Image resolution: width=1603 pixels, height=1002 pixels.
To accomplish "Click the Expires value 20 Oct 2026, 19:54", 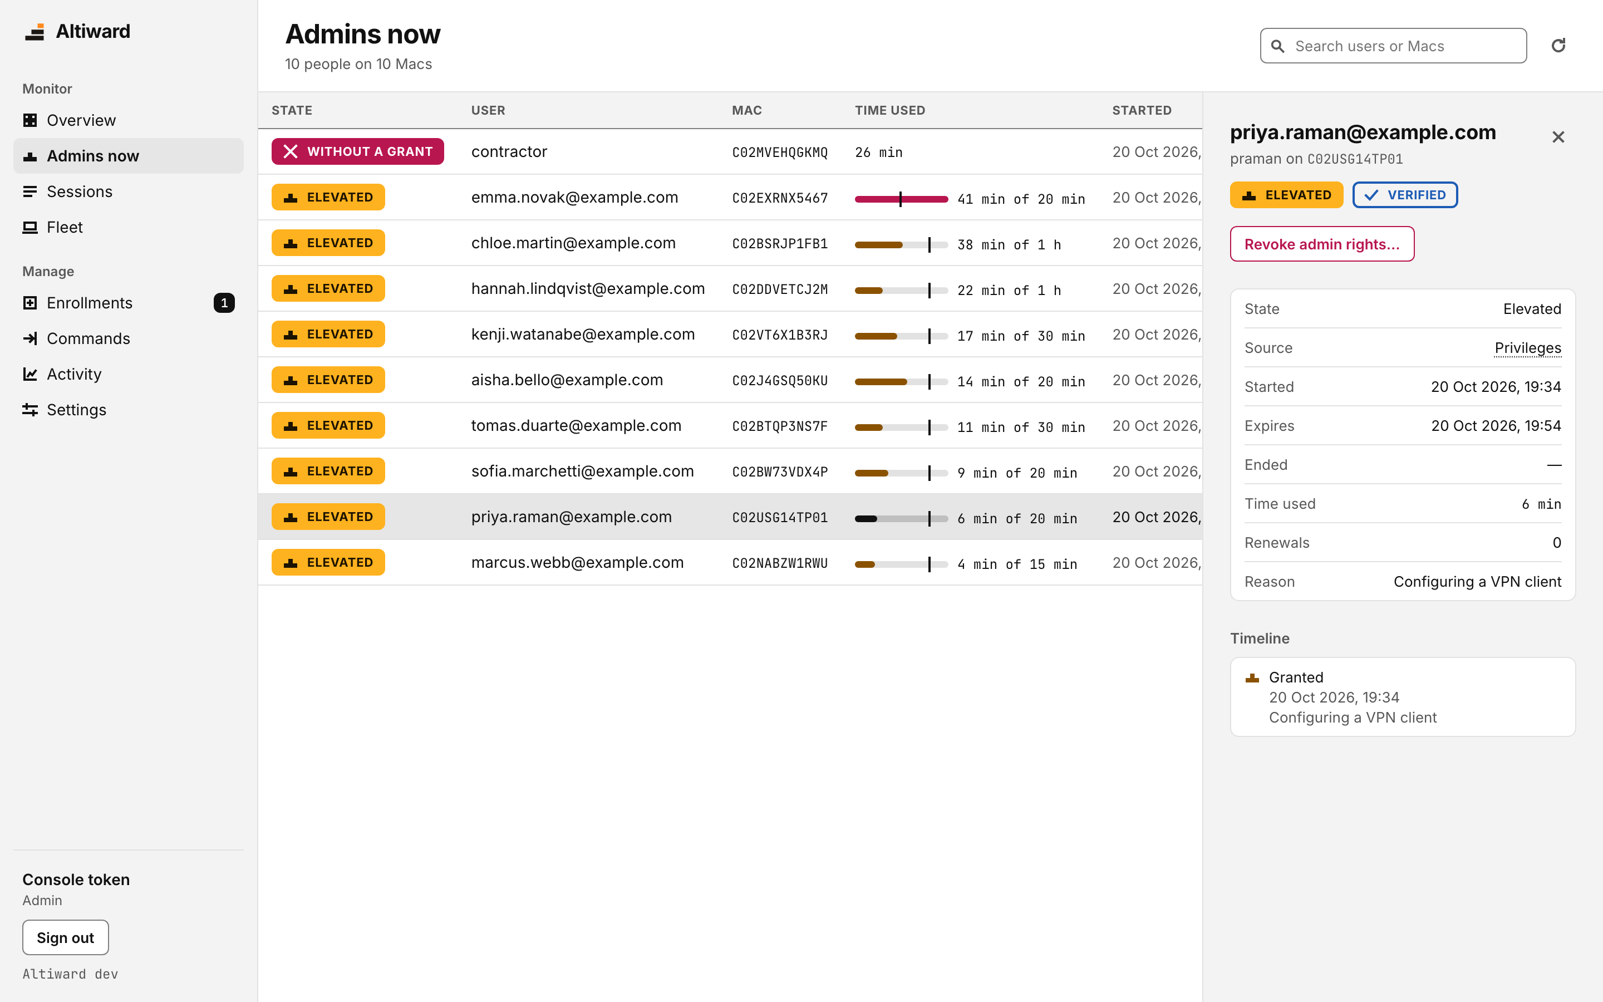I will pos(1496,425).
